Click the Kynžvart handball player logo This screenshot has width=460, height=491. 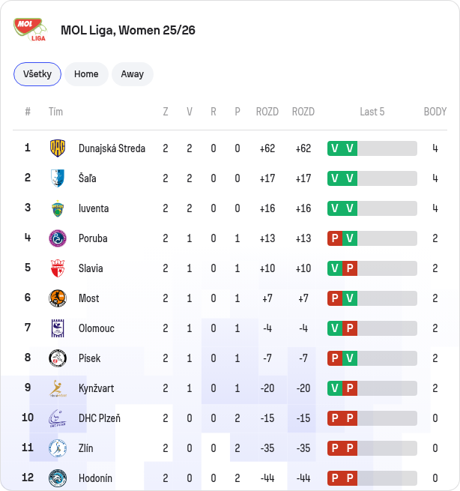[58, 388]
